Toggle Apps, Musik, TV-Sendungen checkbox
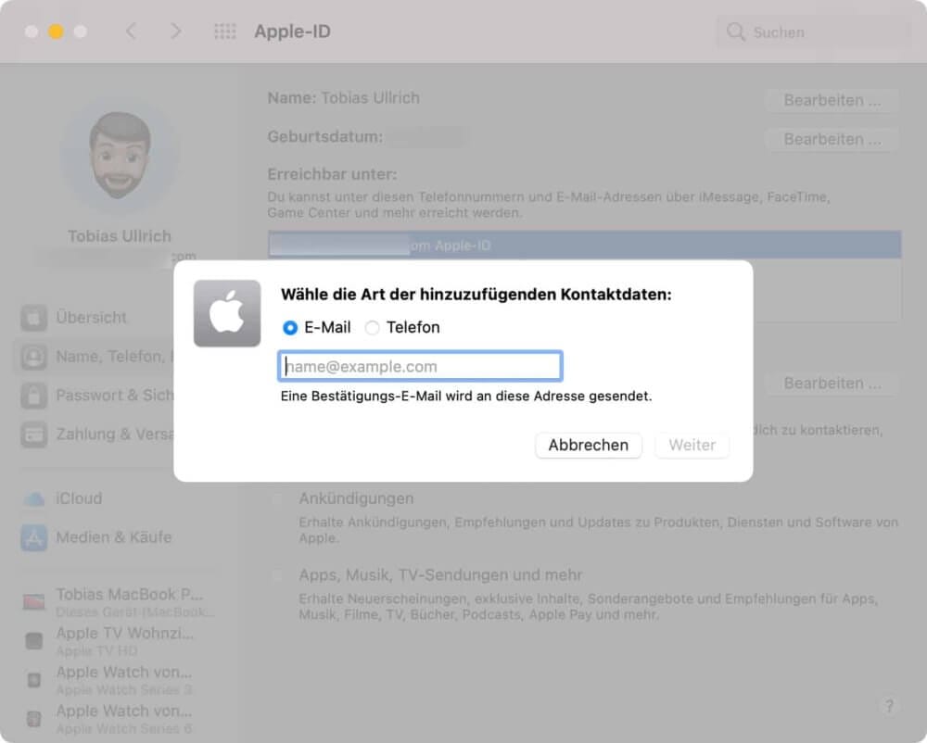Image resolution: width=927 pixels, height=743 pixels. pyautogui.click(x=276, y=575)
